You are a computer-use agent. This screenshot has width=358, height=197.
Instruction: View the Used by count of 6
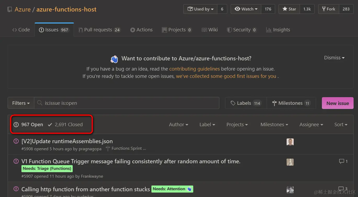222,9
